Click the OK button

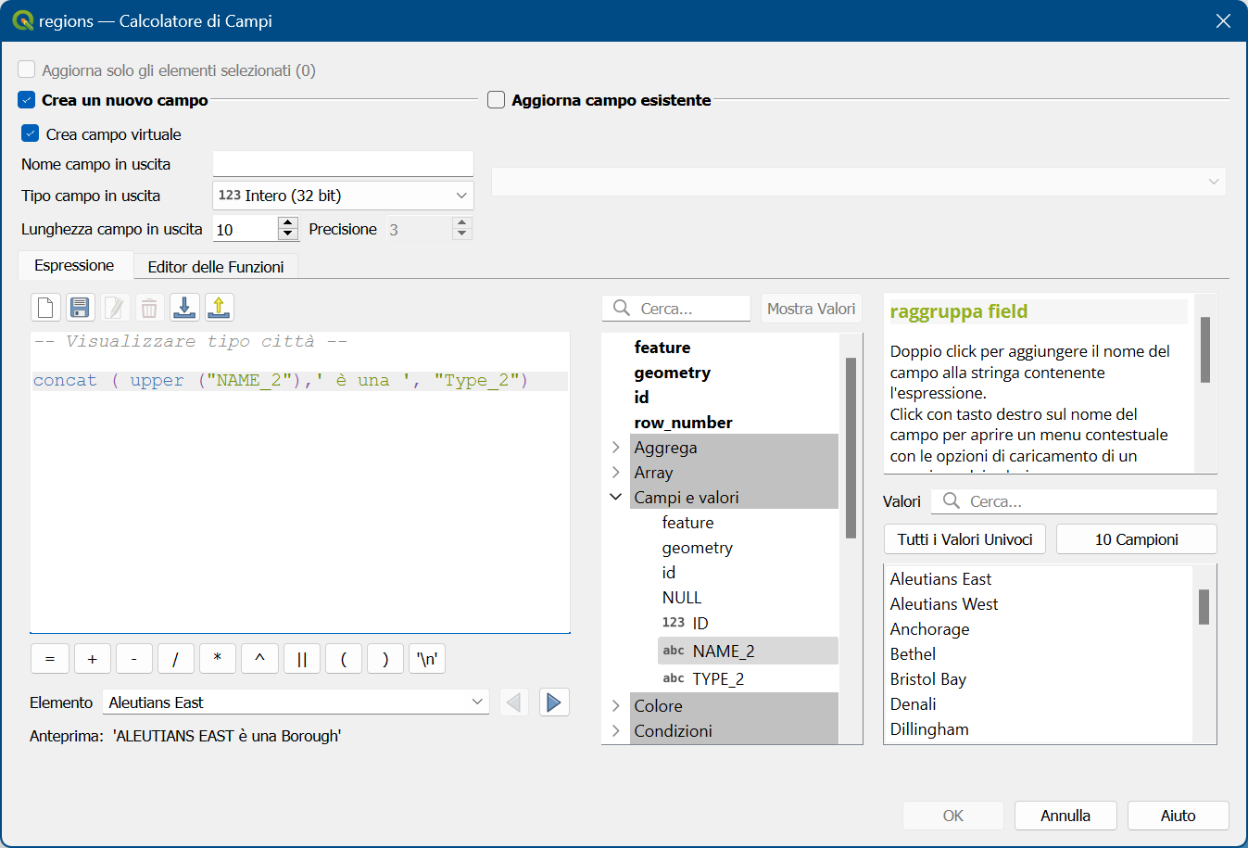point(953,816)
